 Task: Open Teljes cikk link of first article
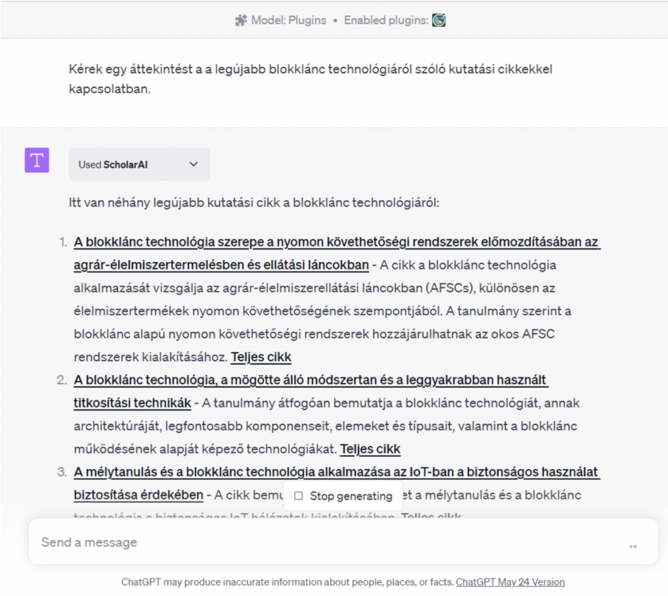click(x=261, y=357)
